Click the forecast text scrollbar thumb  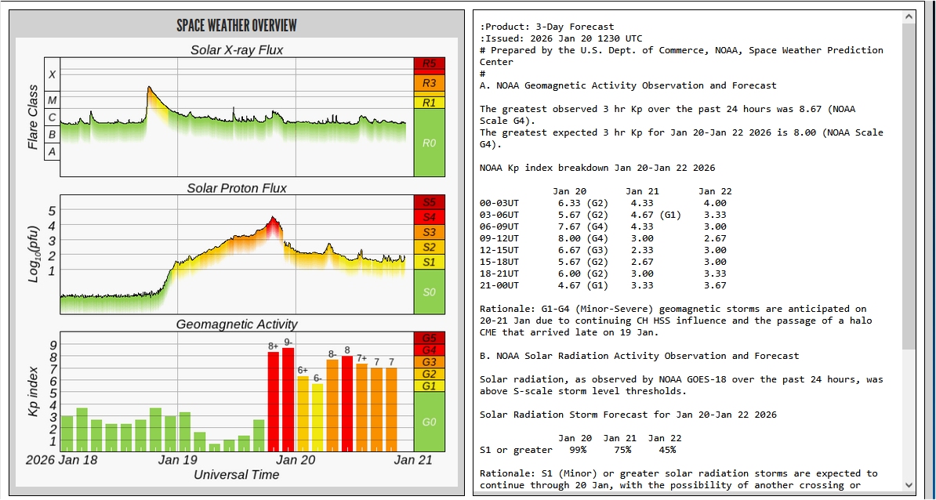(x=909, y=187)
